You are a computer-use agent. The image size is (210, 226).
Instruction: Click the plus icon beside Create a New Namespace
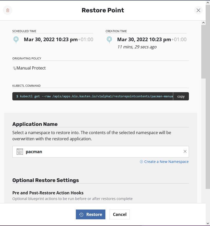pos(141,162)
